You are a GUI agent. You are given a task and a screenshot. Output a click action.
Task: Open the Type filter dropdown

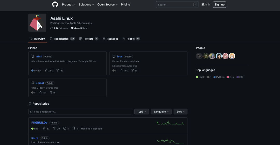click(142, 112)
